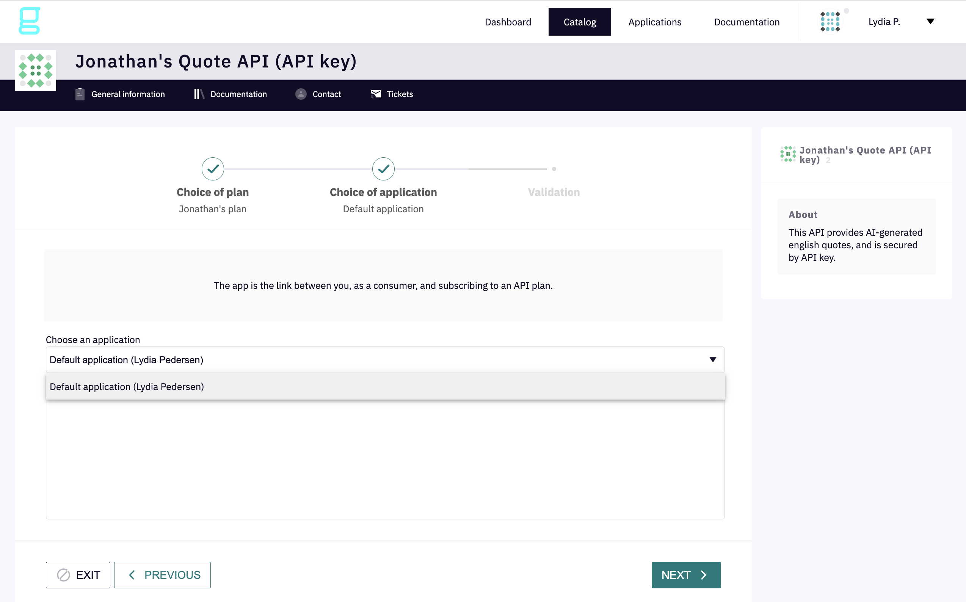Viewport: 966px width, 602px height.
Task: Click the Choice of application checkmark step
Action: (x=383, y=169)
